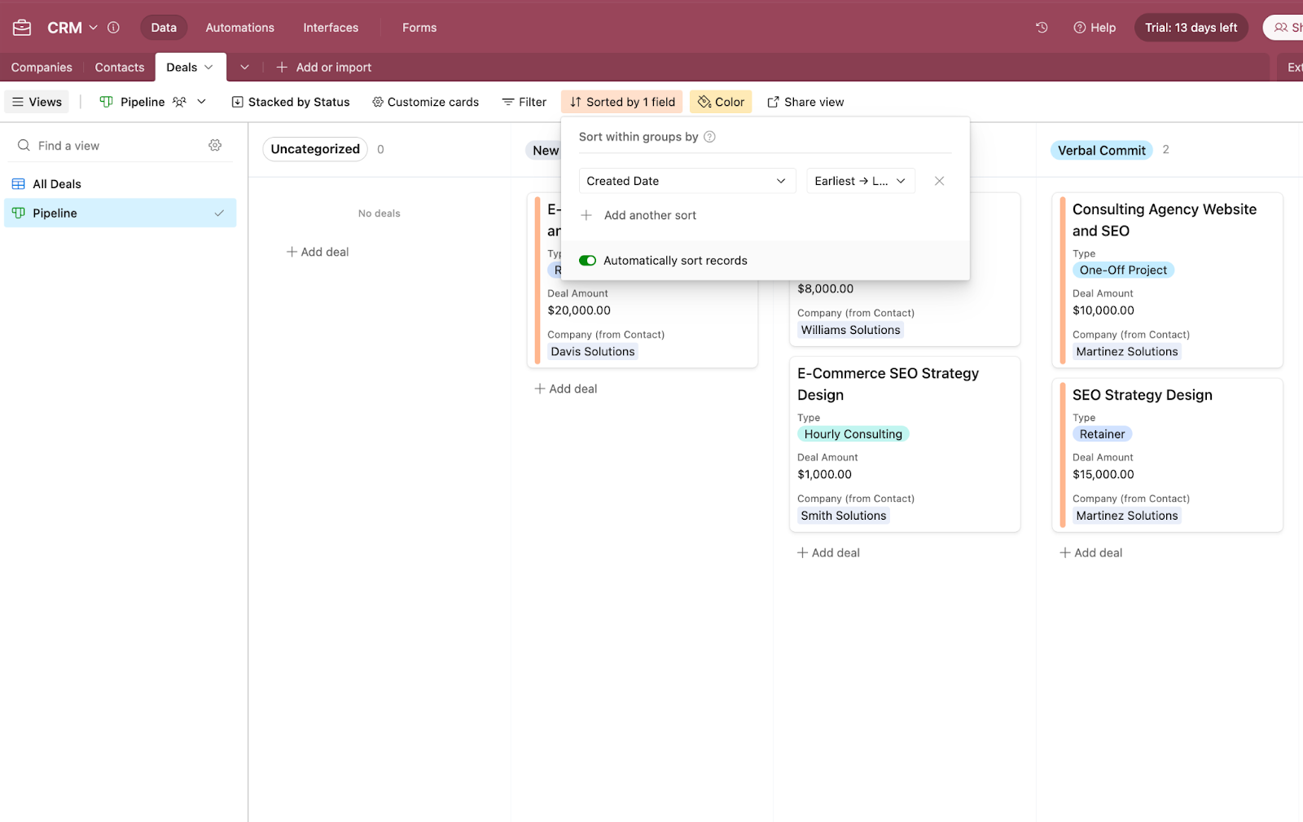This screenshot has width=1303, height=822.
Task: Click the One-Off Project type tag
Action: [1123, 270]
